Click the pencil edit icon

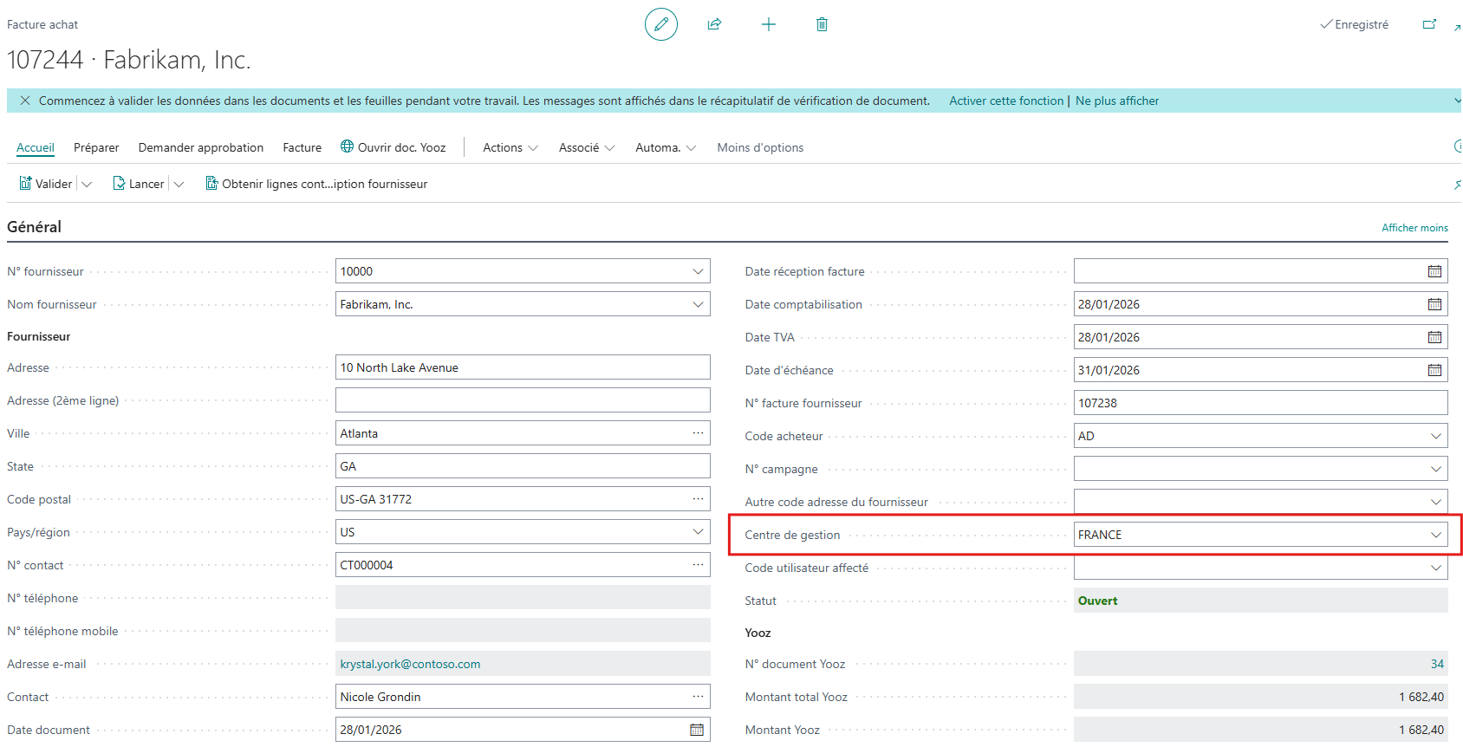coord(660,24)
